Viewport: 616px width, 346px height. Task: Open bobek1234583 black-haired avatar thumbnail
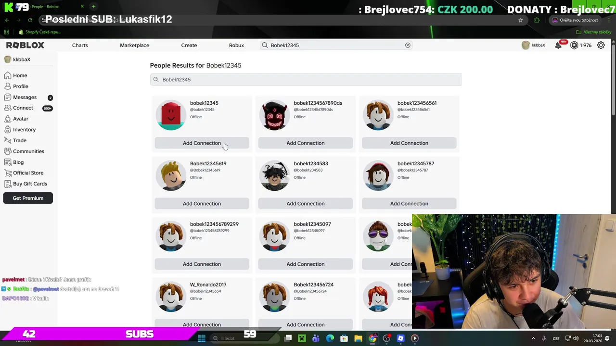coord(275,176)
